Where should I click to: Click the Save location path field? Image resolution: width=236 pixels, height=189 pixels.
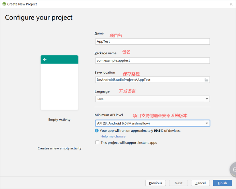tap(150, 80)
